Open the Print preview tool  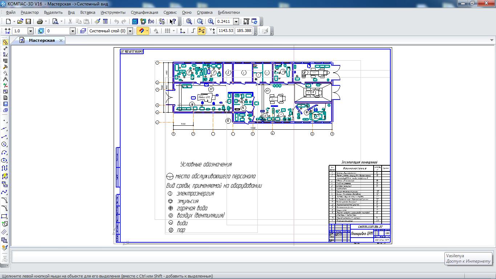point(55,22)
